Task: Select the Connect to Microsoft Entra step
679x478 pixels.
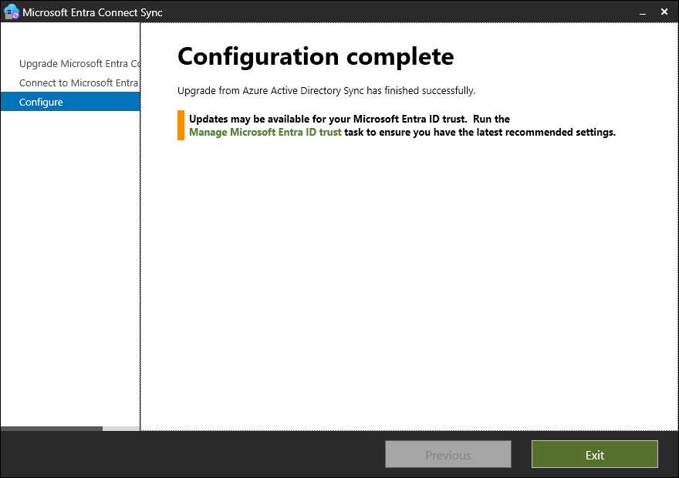Action: 79,82
